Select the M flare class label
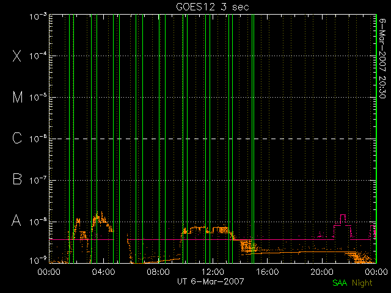 18,97
